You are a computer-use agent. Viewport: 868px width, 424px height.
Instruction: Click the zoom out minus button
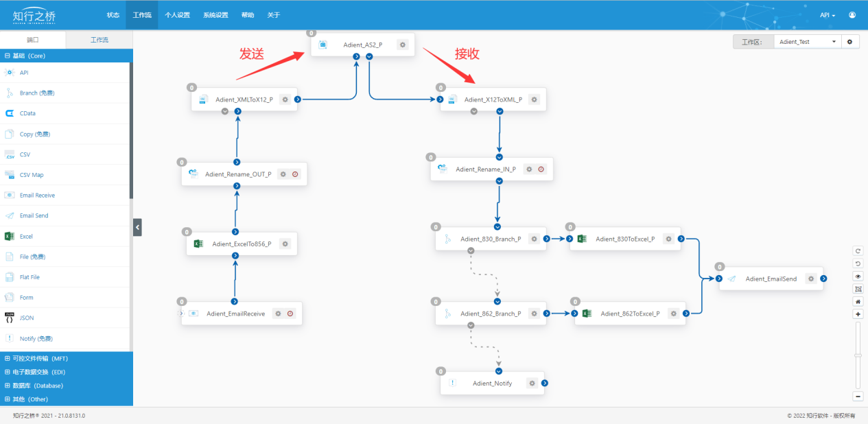point(858,397)
